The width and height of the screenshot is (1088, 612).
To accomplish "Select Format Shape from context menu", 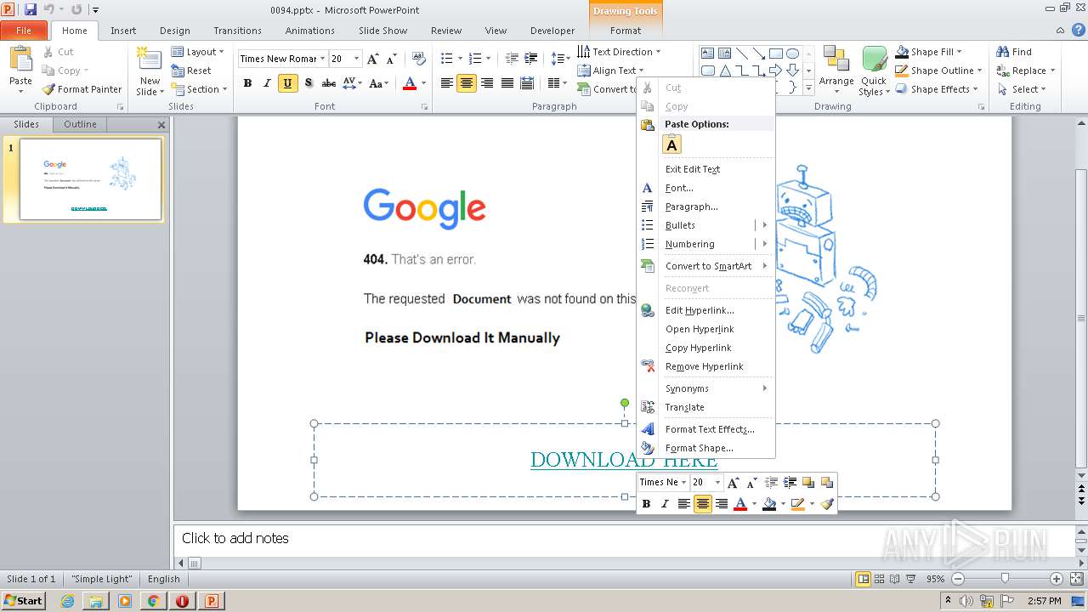I will (x=699, y=448).
